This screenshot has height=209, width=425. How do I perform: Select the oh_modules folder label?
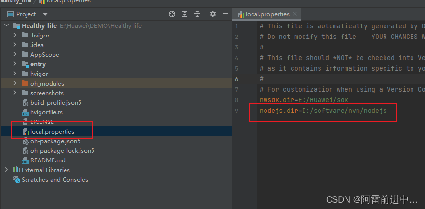click(x=47, y=84)
